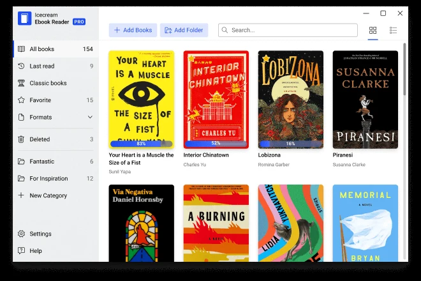
Task: Open the Memorial book cover
Action: pos(365,223)
